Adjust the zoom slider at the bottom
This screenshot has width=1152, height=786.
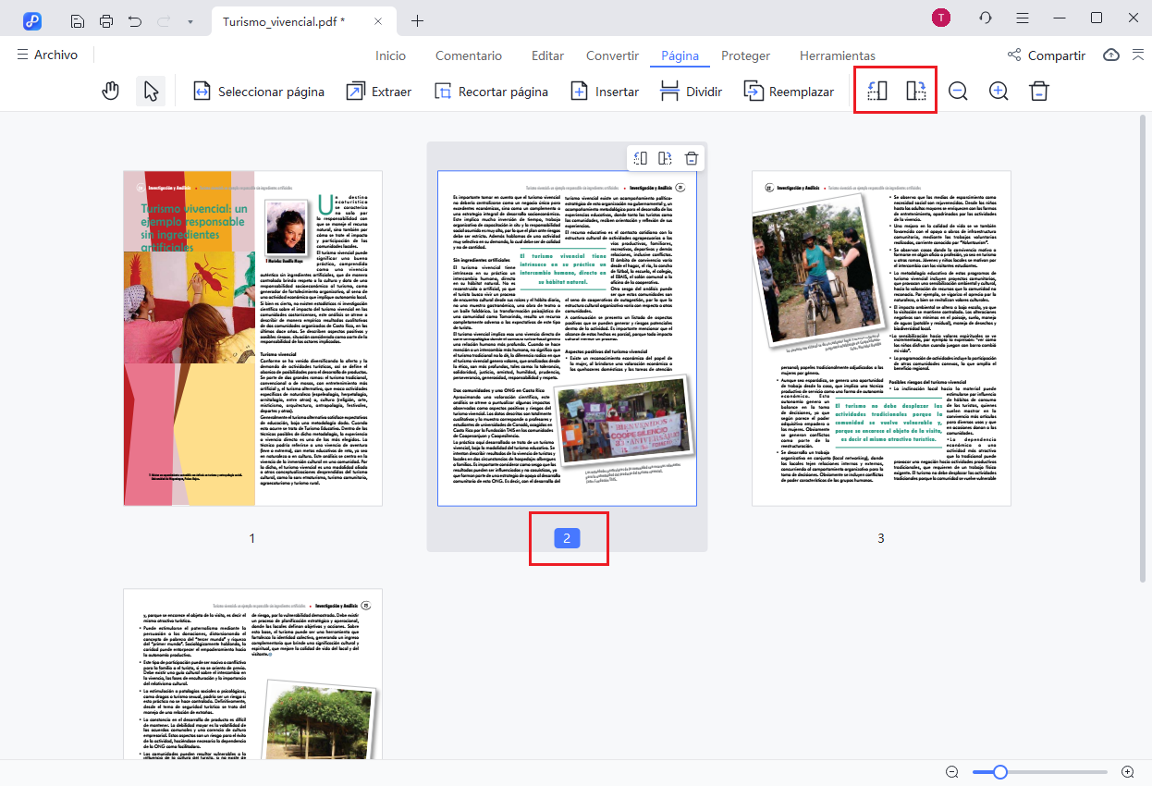click(x=999, y=770)
